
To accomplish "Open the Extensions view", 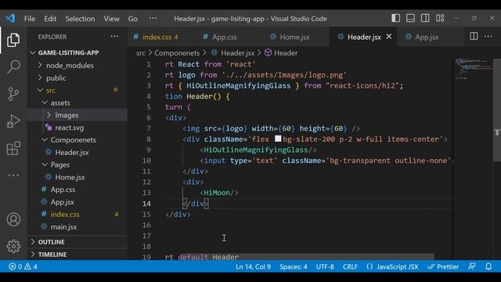I will coord(13,148).
